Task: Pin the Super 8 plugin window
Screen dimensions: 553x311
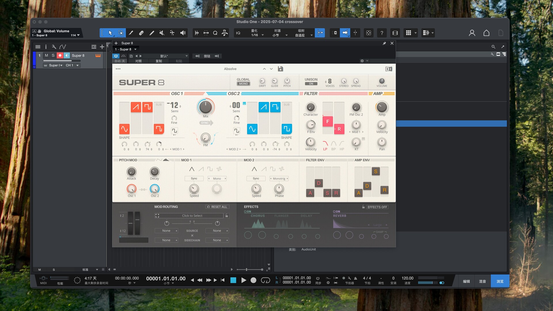Action: coord(384,43)
